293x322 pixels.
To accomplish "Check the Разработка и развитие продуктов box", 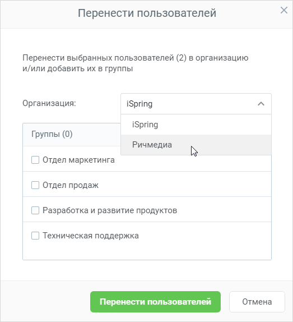I will click(35, 210).
